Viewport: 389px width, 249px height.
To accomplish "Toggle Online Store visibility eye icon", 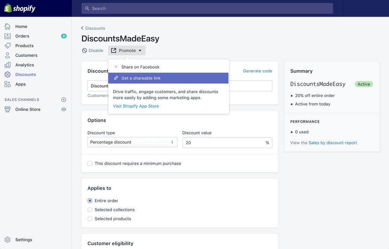I will click(63, 109).
